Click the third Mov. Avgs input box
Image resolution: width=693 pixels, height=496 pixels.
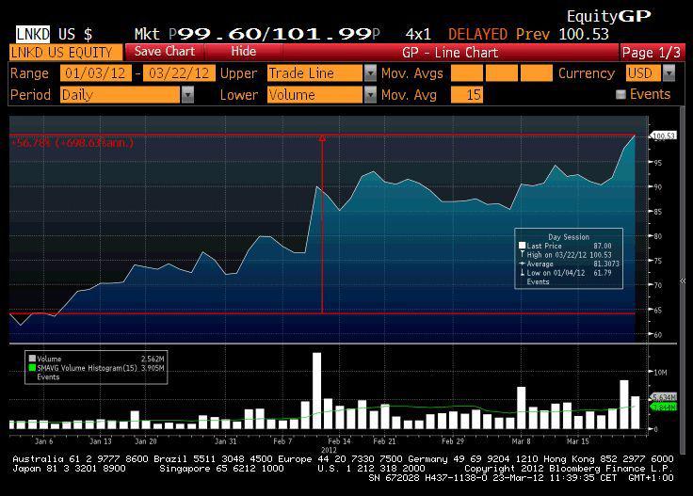tap(537, 72)
